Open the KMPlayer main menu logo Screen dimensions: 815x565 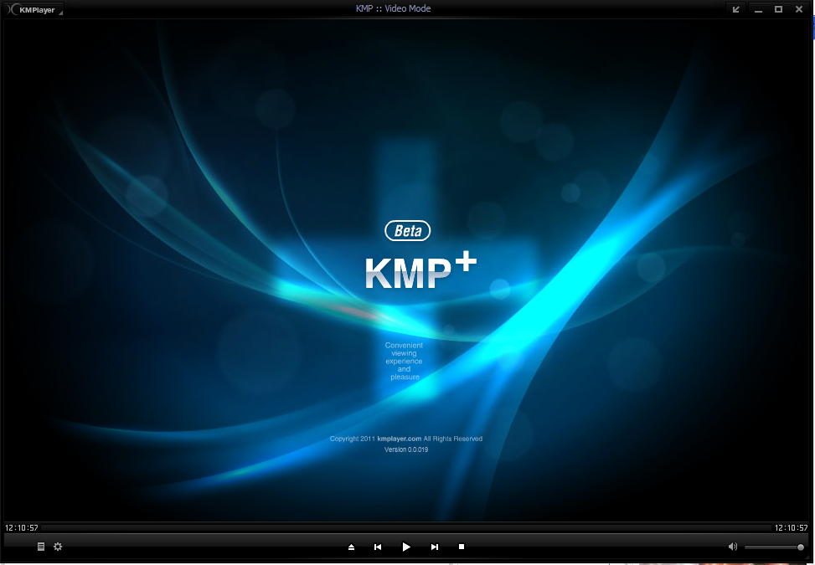tap(35, 9)
